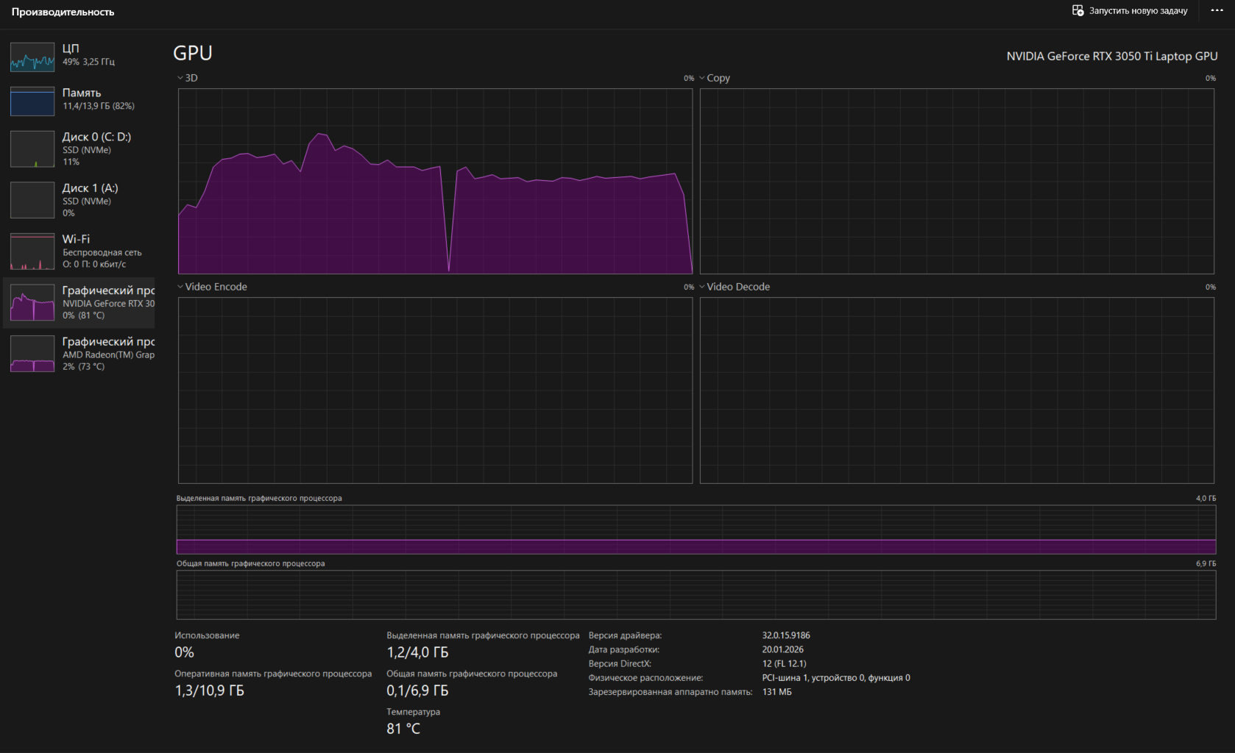Select Диск 0 (C: D:) in sidebar
This screenshot has width=1235, height=753.
coord(79,149)
